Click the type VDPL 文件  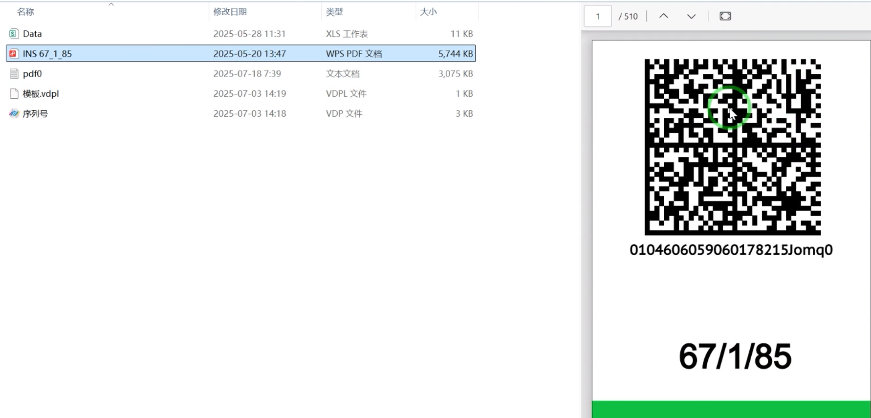[346, 93]
